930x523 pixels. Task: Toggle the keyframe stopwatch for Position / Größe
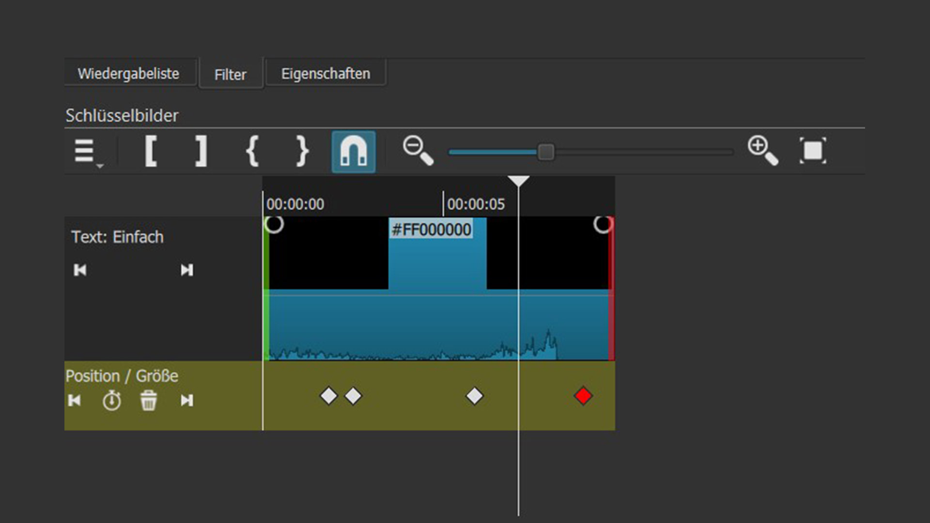(112, 400)
